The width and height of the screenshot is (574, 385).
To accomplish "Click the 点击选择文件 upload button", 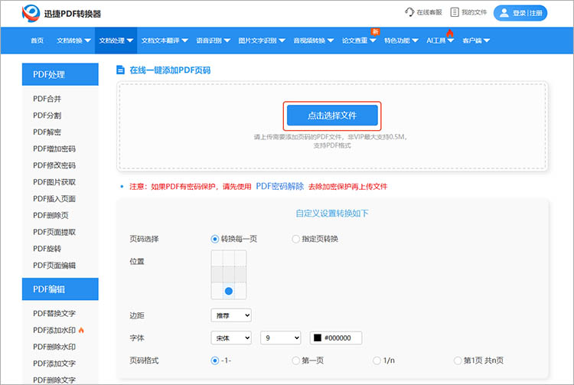I will pos(332,116).
